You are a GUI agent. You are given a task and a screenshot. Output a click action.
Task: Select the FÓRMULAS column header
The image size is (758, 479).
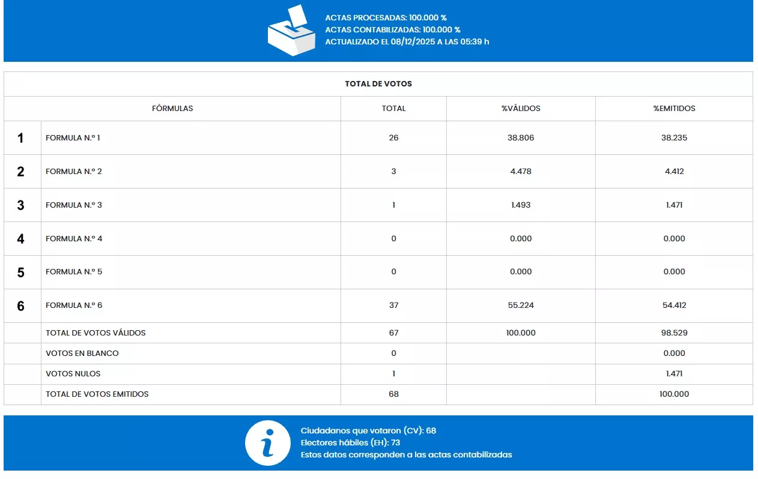(x=172, y=109)
